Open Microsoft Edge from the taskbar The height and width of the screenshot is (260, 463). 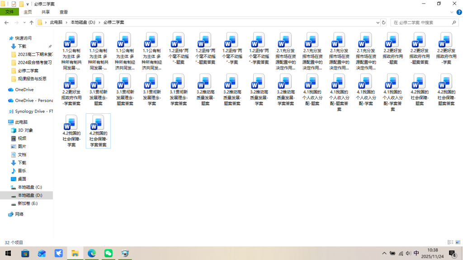(x=92, y=253)
